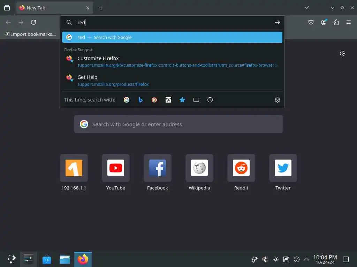The width and height of the screenshot is (357, 267).
Task: Expand the list all tabs chevron
Action: pyautogui.click(x=307, y=8)
